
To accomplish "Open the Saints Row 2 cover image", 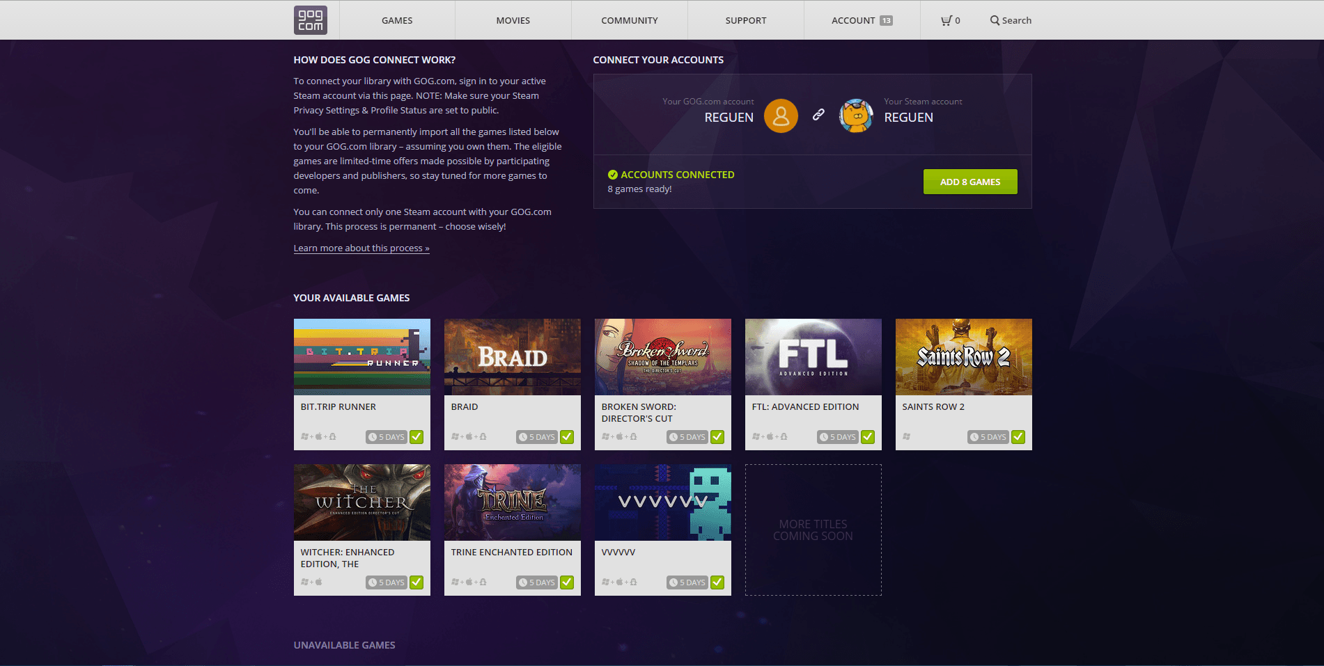I will pyautogui.click(x=964, y=357).
